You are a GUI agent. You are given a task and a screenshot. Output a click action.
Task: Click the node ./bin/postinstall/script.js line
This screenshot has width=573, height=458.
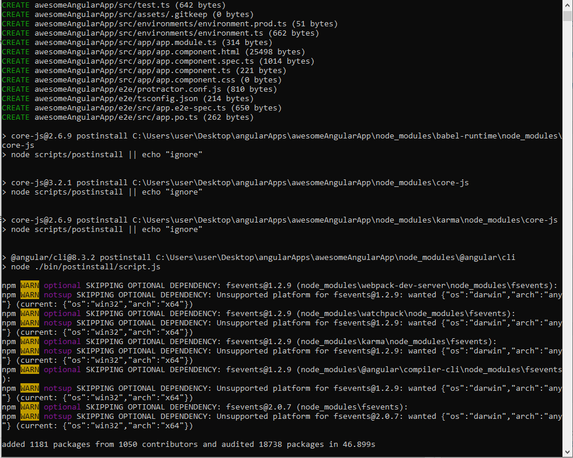pyautogui.click(x=81, y=267)
